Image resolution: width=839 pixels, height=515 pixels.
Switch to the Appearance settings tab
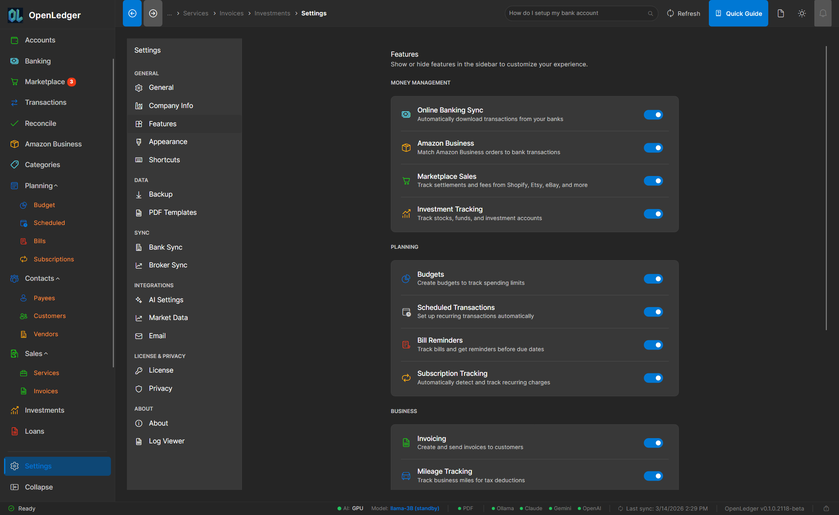click(168, 141)
